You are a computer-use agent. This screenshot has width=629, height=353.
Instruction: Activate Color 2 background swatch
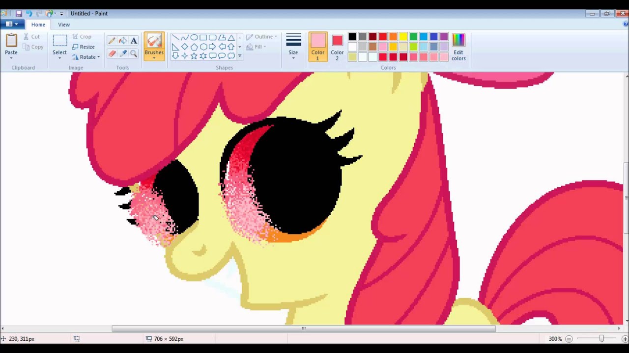pyautogui.click(x=337, y=47)
